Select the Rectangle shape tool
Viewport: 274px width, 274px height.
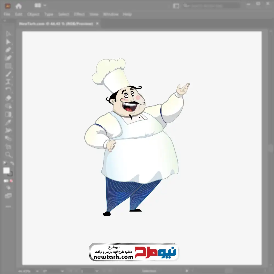tap(8, 66)
